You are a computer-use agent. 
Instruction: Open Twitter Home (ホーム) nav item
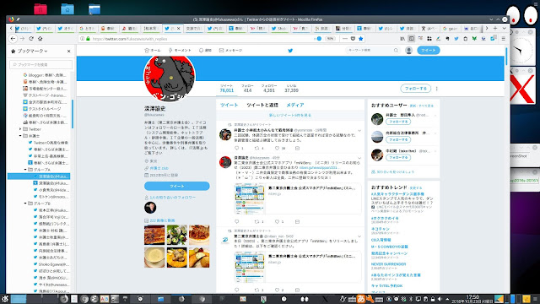[153, 51]
